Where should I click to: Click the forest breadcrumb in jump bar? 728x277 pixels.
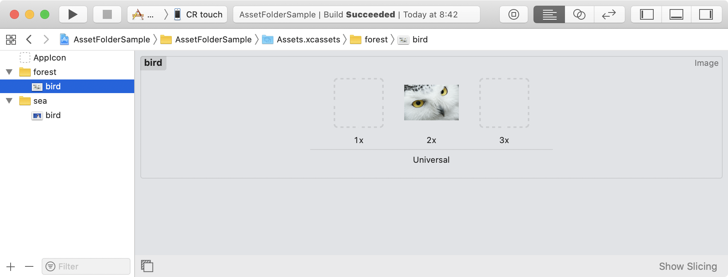[x=375, y=39]
